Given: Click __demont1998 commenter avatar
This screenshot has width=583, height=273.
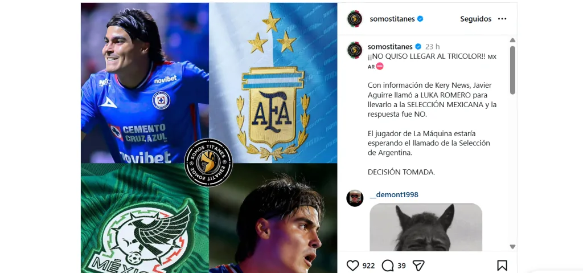Looking at the screenshot, I should pos(355,198).
